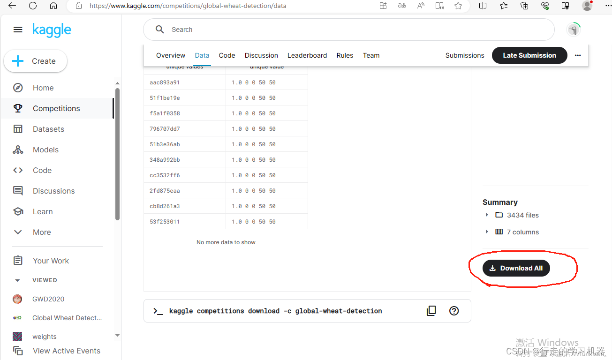612x360 pixels.
Task: Click your Kaggle profile avatar
Action: 573,29
